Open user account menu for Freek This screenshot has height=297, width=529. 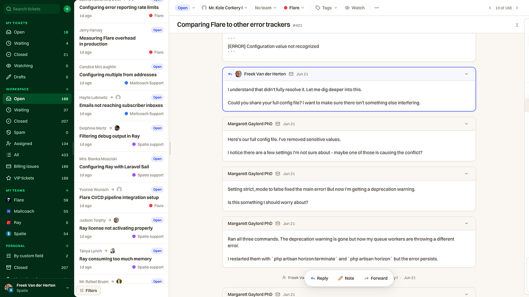[x=37, y=288]
